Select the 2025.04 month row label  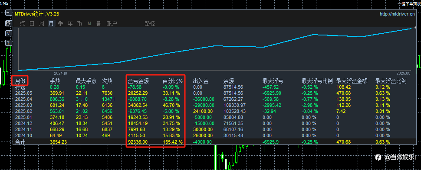click(23, 99)
